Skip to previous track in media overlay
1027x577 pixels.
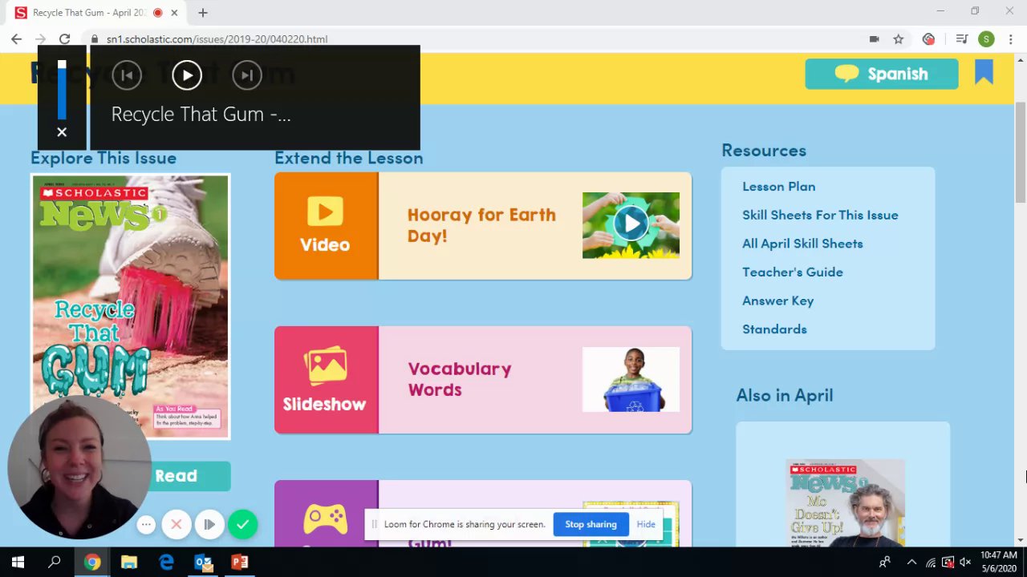tap(127, 75)
